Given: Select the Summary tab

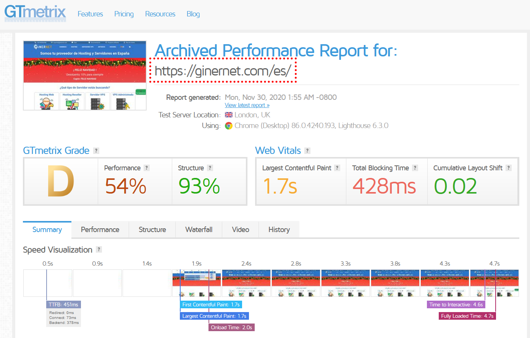Looking at the screenshot, I should tap(47, 229).
